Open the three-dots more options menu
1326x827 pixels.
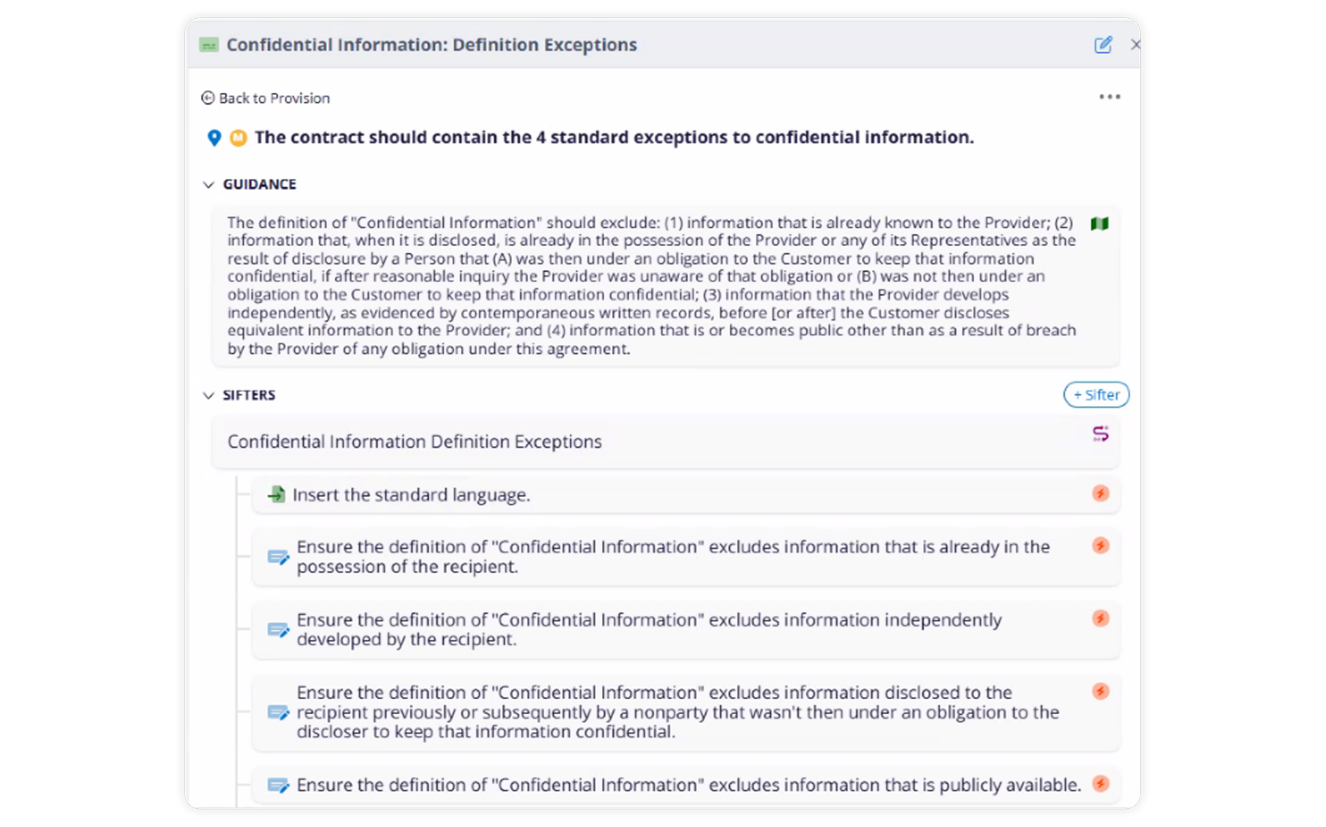click(1110, 97)
